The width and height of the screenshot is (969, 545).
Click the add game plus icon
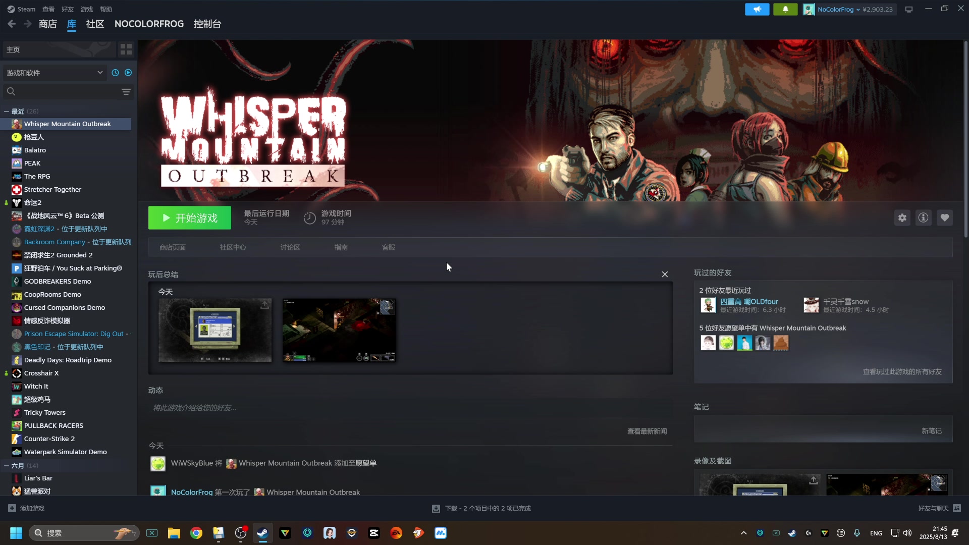(x=12, y=508)
